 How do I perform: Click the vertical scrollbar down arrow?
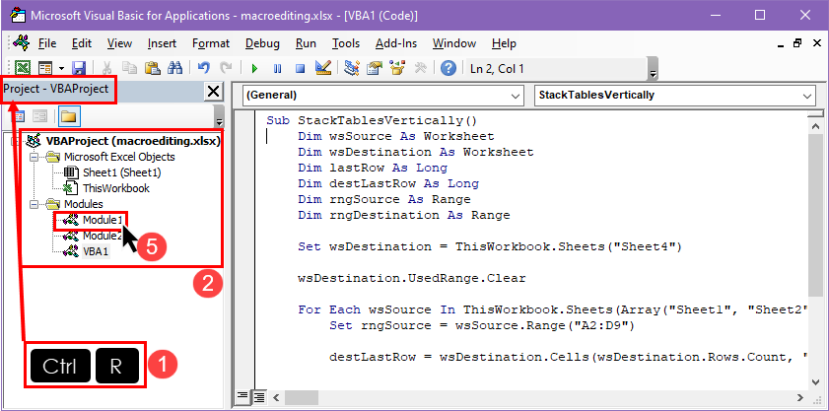coord(814,381)
